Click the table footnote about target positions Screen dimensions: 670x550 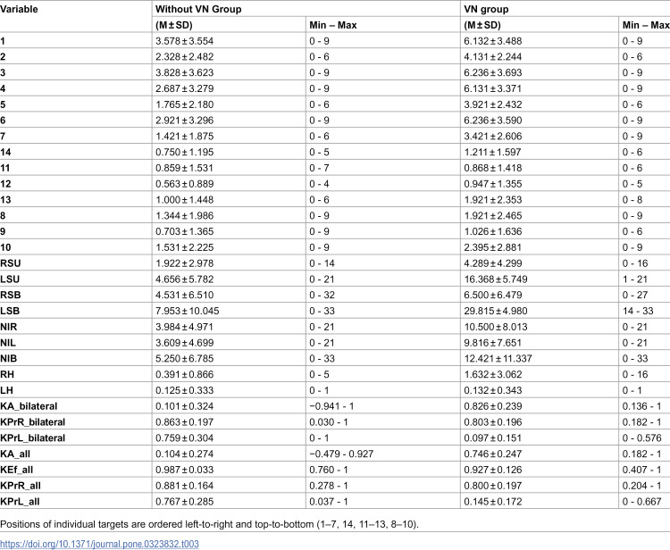pos(209,524)
